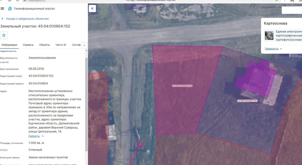Click chevron next to Развернуть

pyautogui.click(x=281, y=49)
